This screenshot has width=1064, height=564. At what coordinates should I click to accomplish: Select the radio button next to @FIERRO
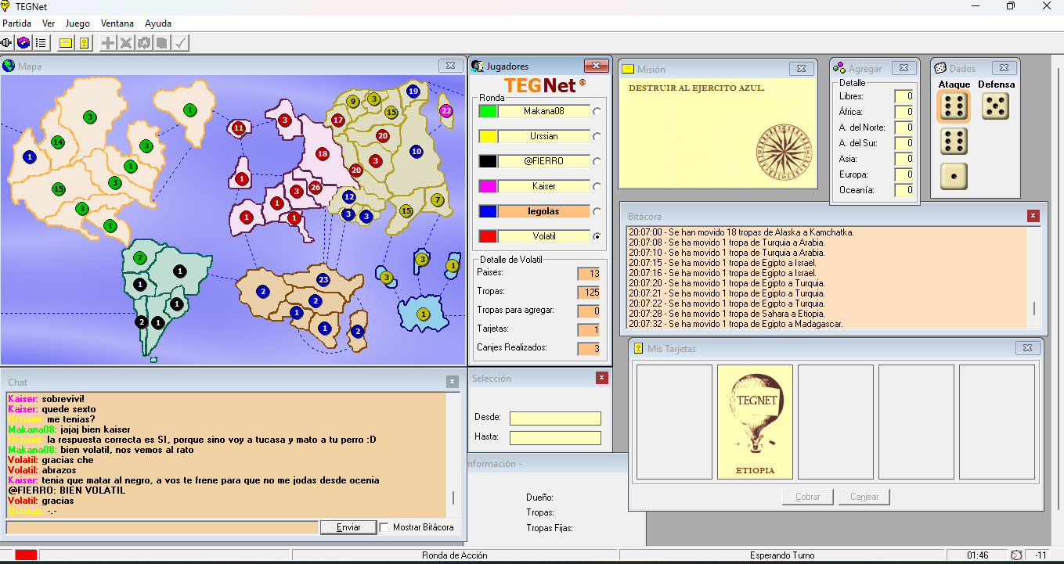[x=597, y=161]
